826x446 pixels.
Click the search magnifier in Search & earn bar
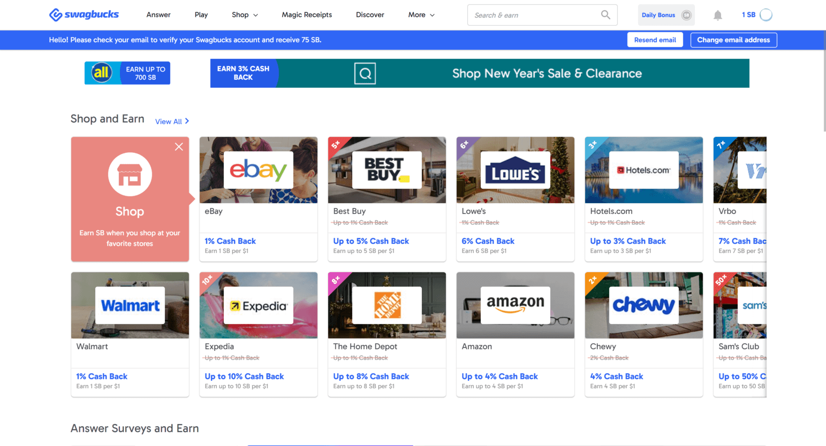[605, 14]
